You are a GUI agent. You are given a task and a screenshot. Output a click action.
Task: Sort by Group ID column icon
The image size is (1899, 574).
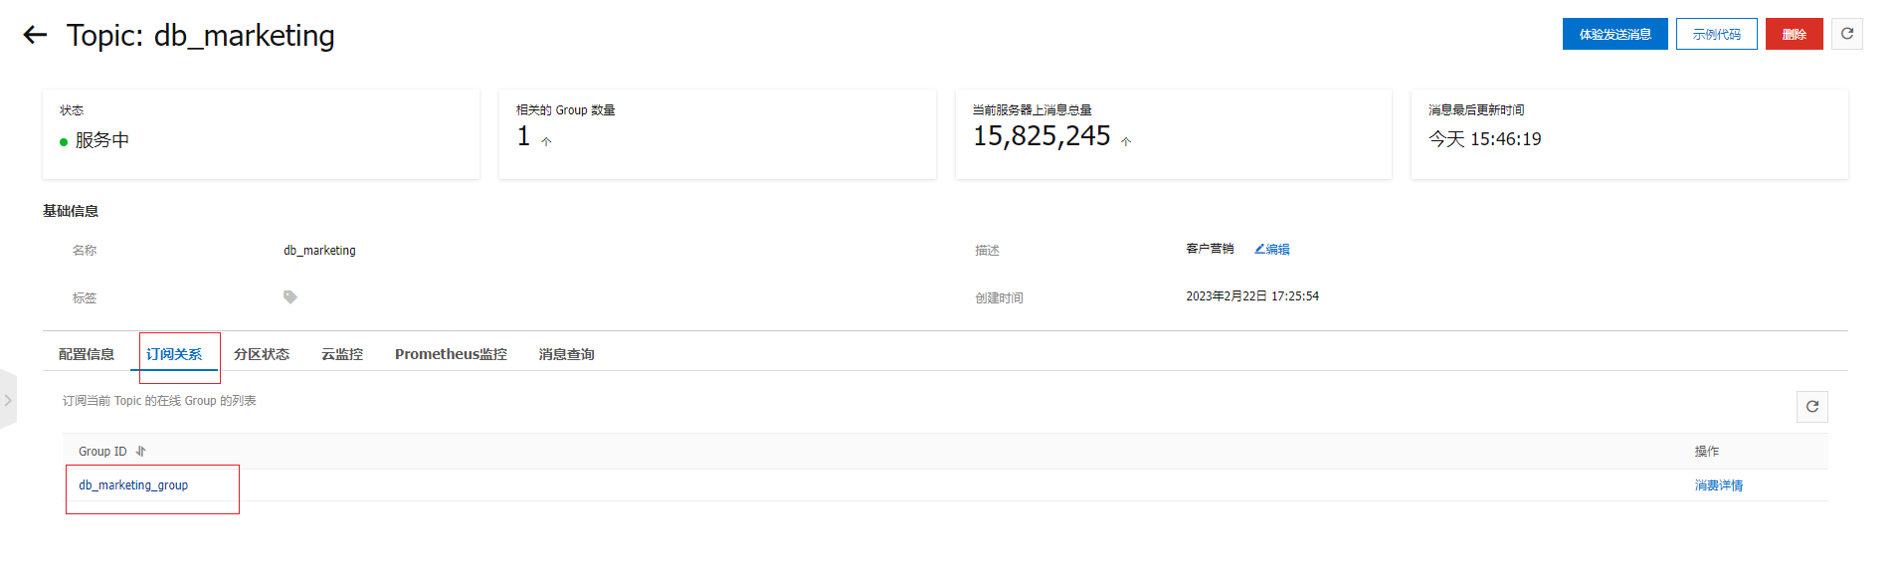pyautogui.click(x=140, y=452)
